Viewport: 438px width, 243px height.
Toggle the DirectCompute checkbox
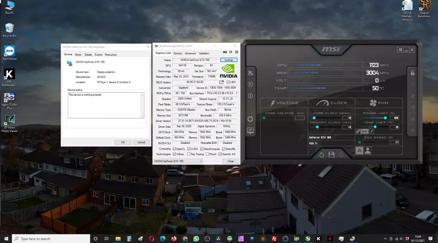click(201, 149)
